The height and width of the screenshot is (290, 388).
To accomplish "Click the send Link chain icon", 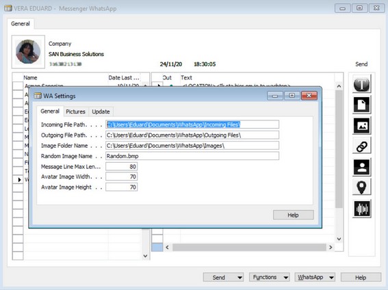I will pos(361,146).
